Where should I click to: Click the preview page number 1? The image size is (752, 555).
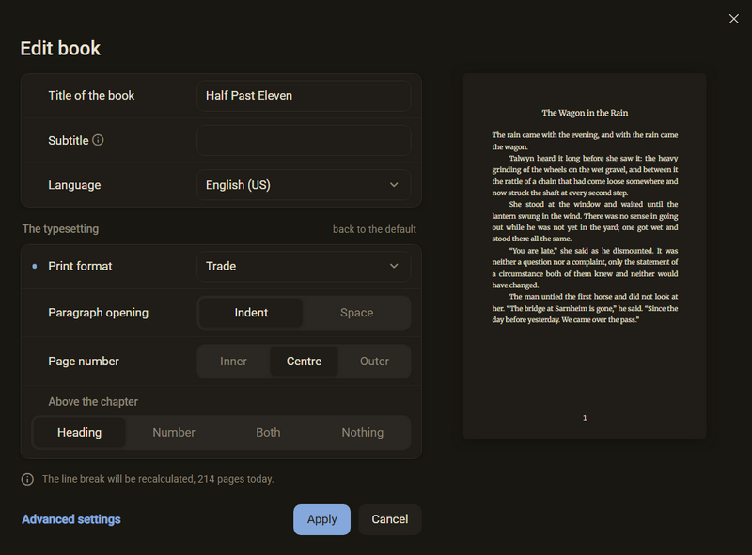click(585, 418)
